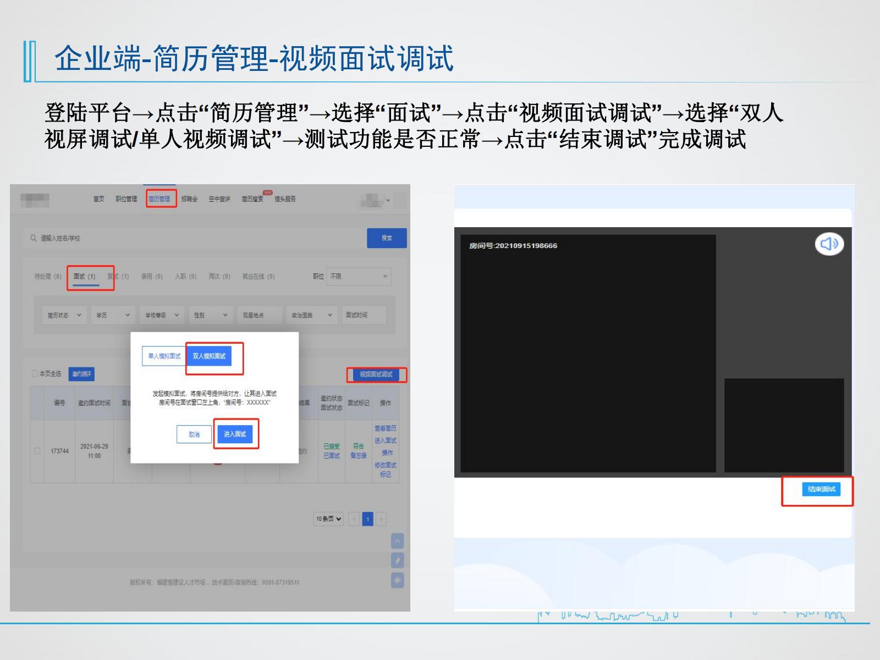880x660 pixels.
Task: Open the 10条/页 page size dropdown
Action: point(328,519)
